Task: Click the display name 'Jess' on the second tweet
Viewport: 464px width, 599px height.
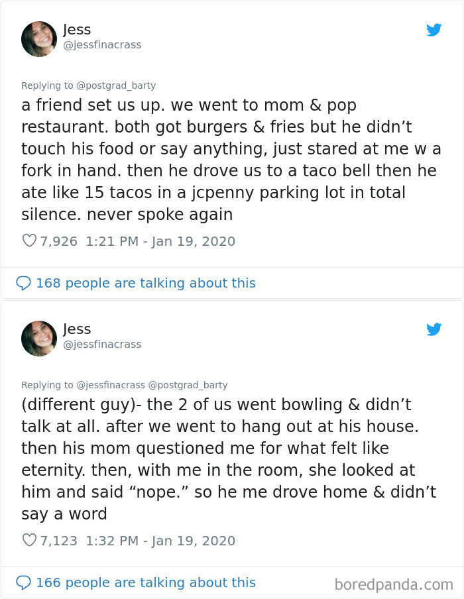Action: point(77,329)
